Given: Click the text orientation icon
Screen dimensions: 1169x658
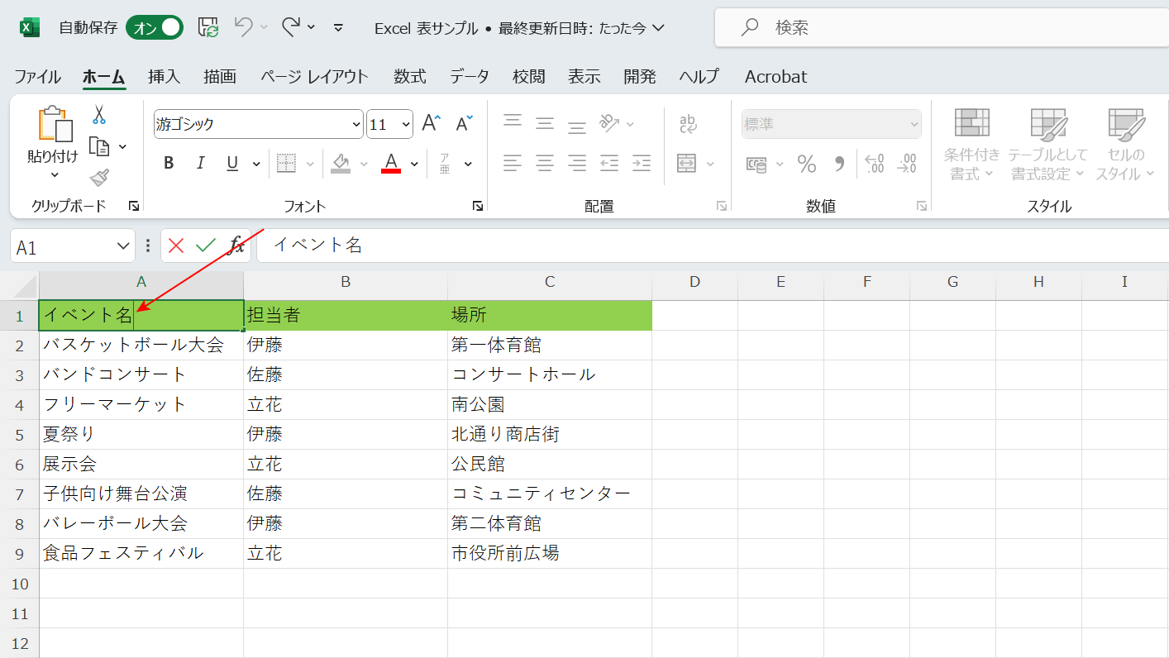Looking at the screenshot, I should 609,124.
